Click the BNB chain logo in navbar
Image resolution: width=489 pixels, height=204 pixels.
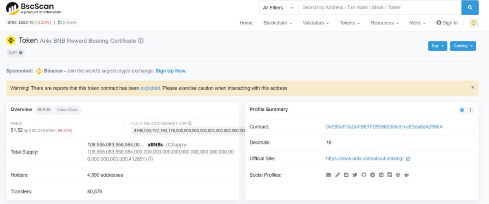[x=474, y=23]
